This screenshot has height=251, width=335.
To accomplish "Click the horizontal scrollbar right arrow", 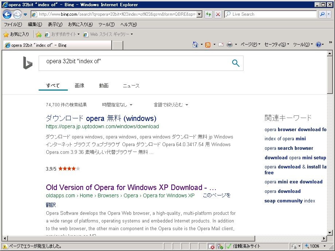I will pos(324,238).
